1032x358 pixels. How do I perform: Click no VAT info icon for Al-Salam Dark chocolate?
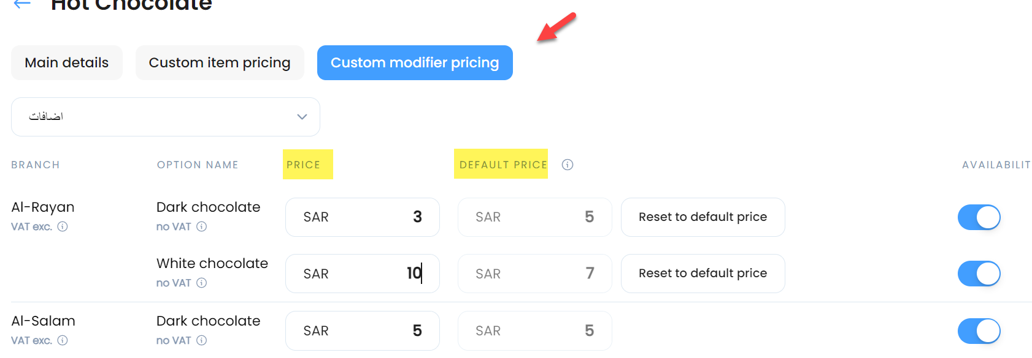click(x=202, y=340)
